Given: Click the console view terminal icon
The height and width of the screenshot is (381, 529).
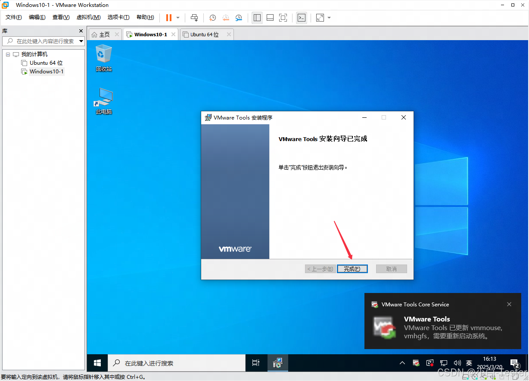Looking at the screenshot, I should pyautogui.click(x=302, y=18).
